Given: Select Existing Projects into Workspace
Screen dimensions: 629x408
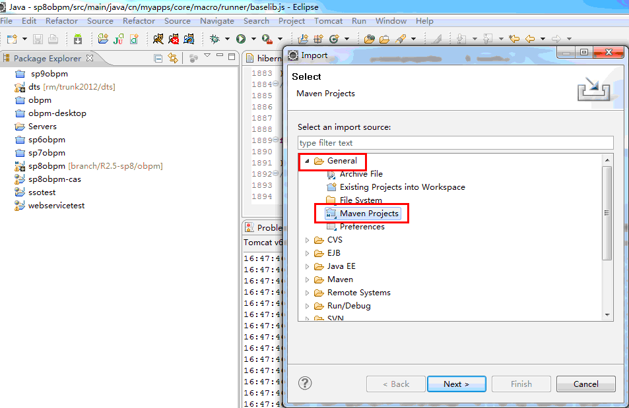Looking at the screenshot, I should [403, 187].
